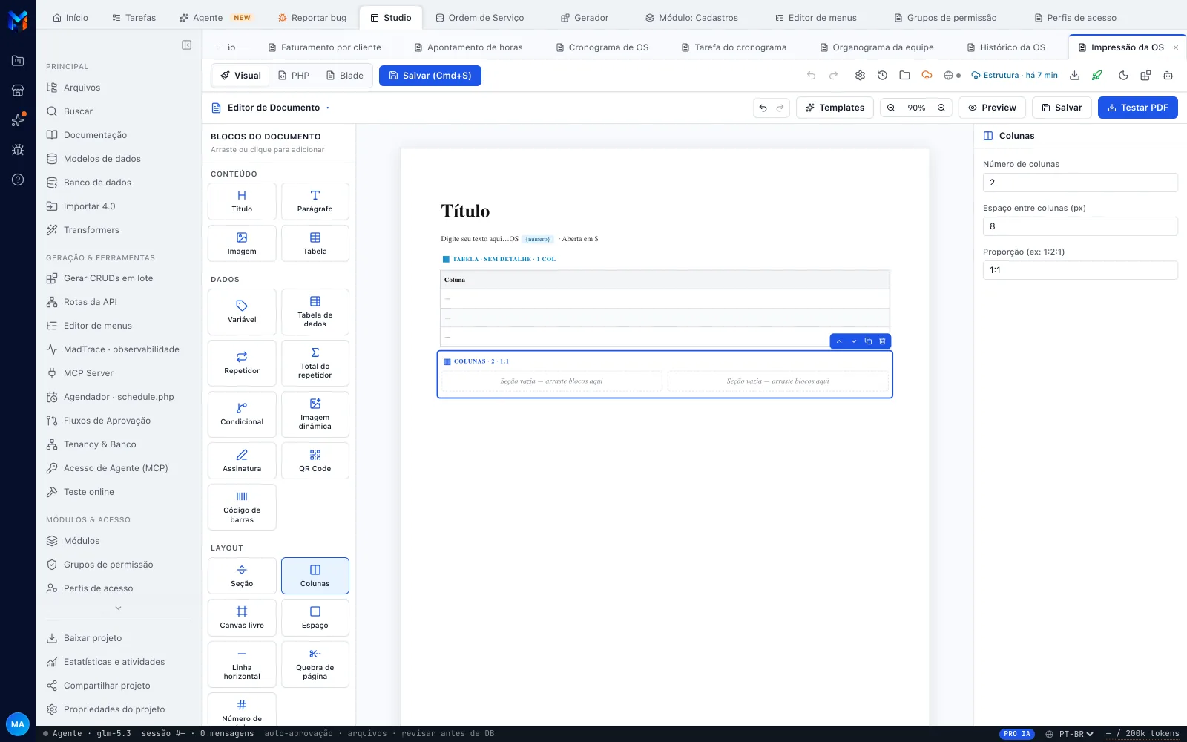Open the Cronograma de OS file tab
This screenshot has width=1187, height=742.
coord(602,47)
